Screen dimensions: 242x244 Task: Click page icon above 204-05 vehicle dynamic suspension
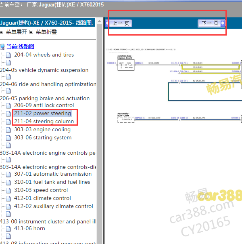(x=8, y=62)
